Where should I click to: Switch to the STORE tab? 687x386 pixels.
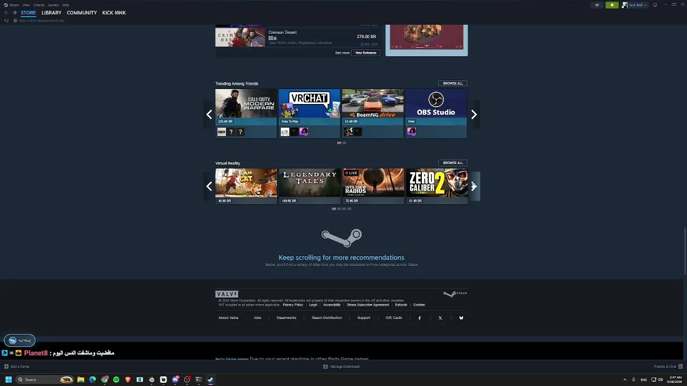pyautogui.click(x=28, y=13)
